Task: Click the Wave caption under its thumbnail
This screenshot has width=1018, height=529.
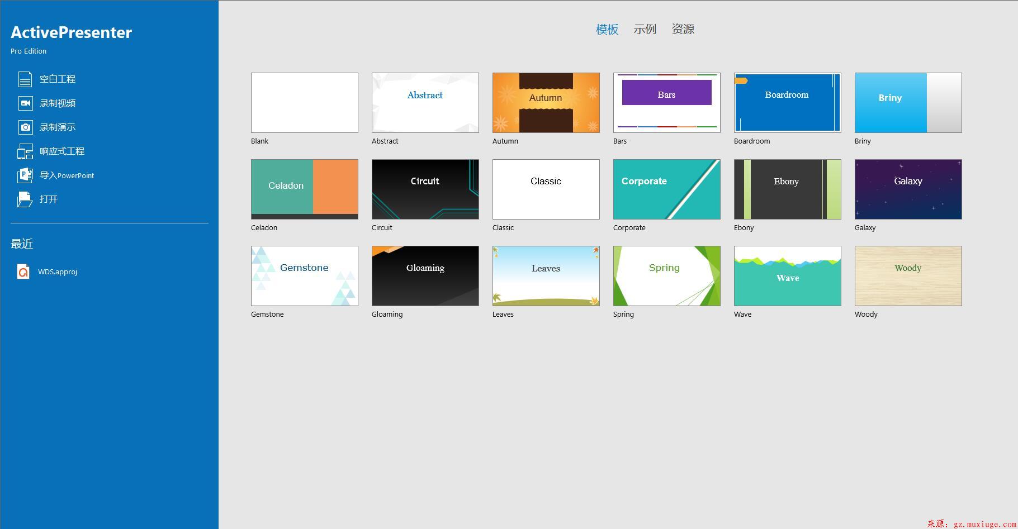Action: [x=743, y=314]
